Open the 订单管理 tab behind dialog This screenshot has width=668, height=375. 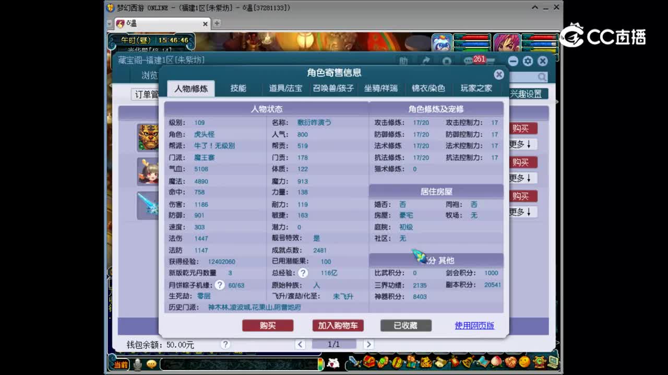coord(146,94)
